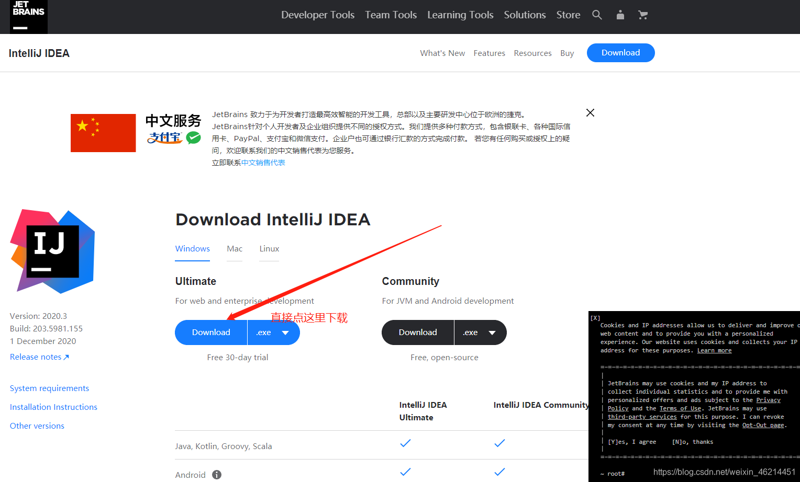Open third-party services link

pyautogui.click(x=642, y=417)
